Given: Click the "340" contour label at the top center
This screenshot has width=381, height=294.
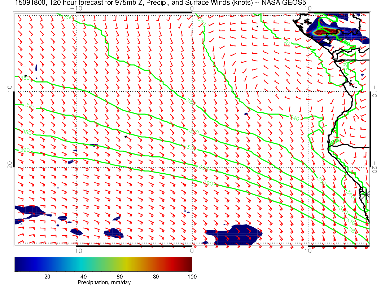Looking at the screenshot, I should 202,22.
